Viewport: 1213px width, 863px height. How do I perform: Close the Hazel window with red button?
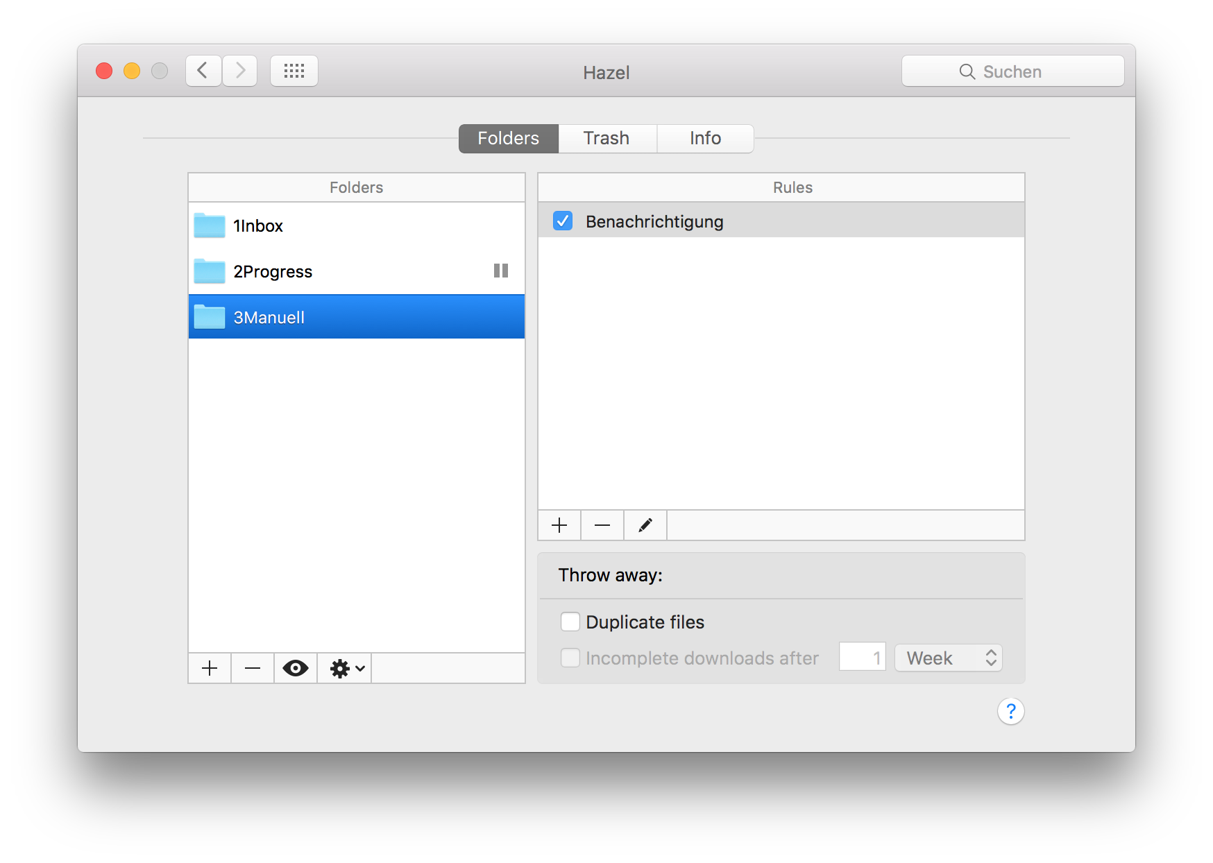104,71
